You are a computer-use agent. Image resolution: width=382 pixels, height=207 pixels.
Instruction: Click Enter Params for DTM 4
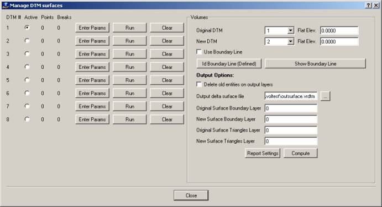[x=92, y=67]
